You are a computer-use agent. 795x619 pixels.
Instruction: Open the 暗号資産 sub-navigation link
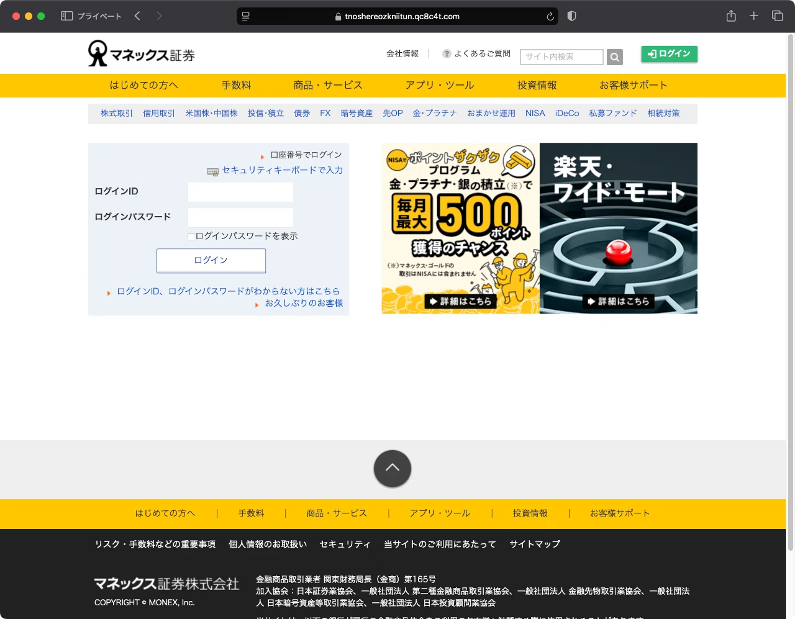point(357,114)
